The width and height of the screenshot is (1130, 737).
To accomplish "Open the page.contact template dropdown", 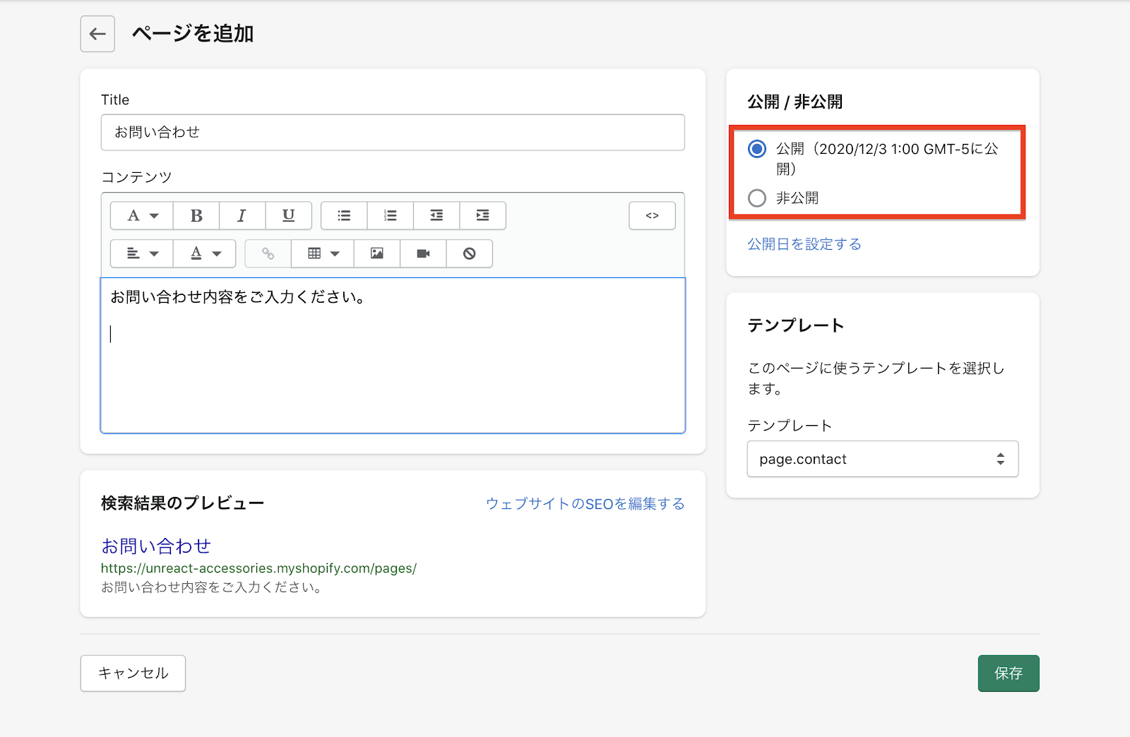I will point(882,459).
